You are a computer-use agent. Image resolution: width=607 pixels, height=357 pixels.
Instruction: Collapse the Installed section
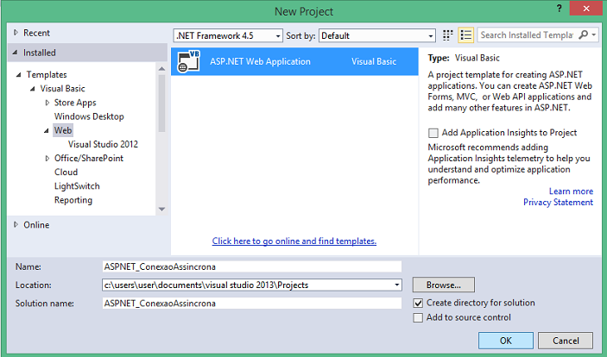(x=15, y=53)
